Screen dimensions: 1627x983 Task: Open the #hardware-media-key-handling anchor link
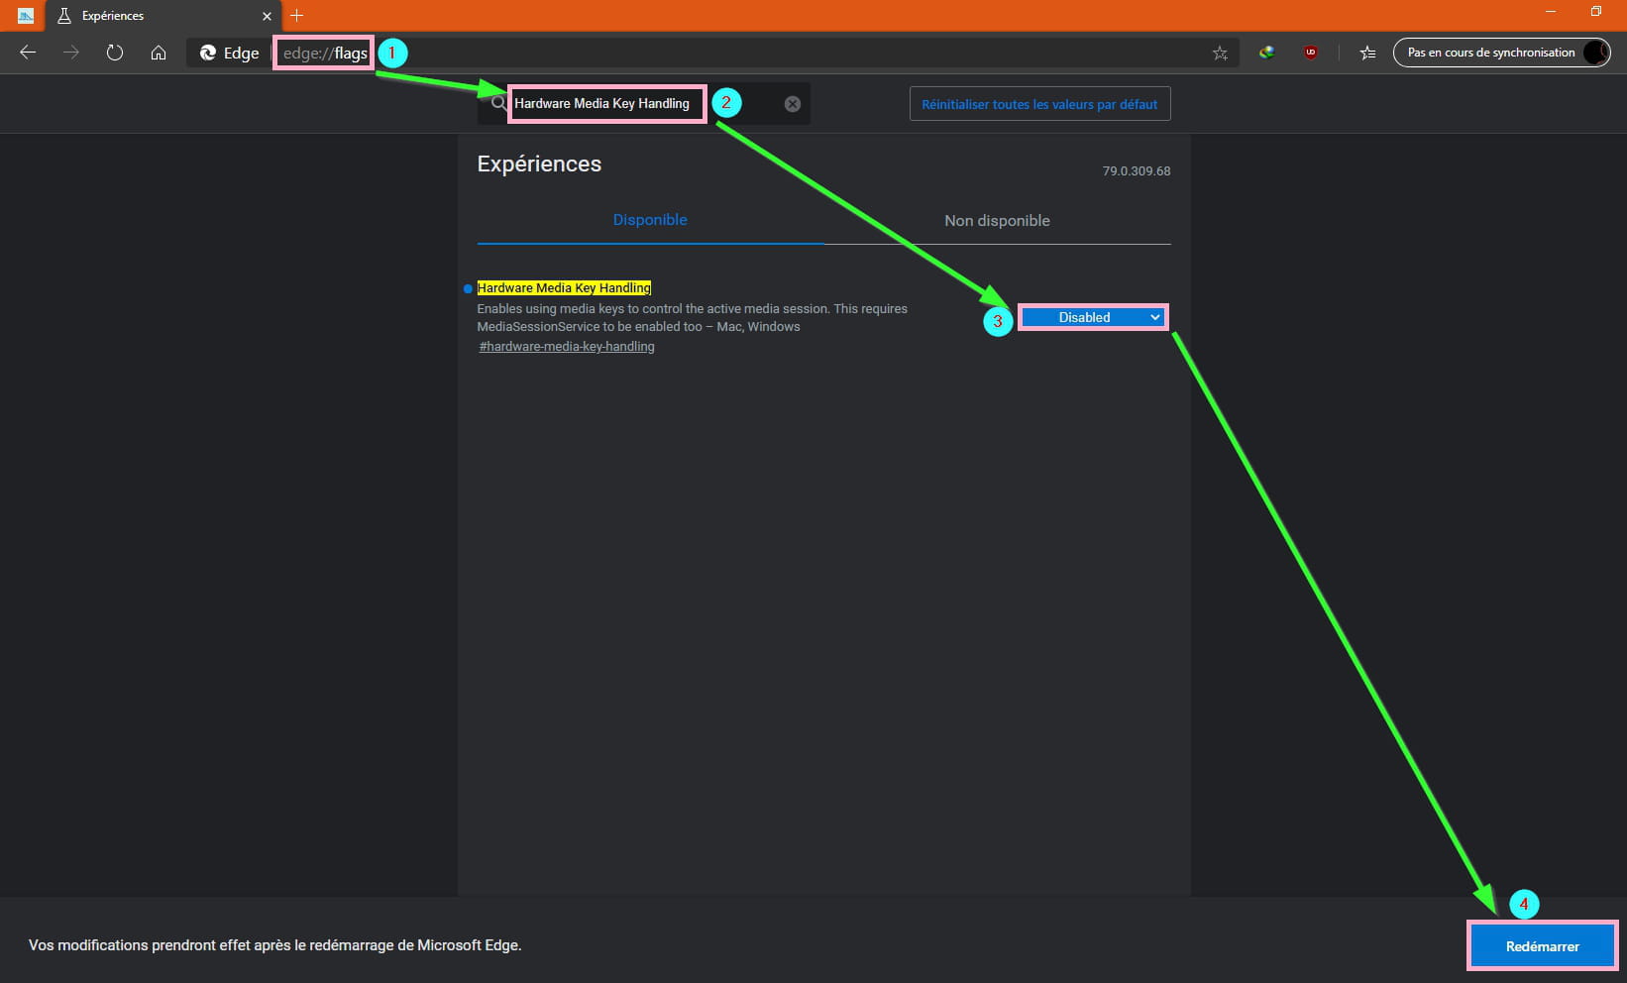click(x=567, y=347)
